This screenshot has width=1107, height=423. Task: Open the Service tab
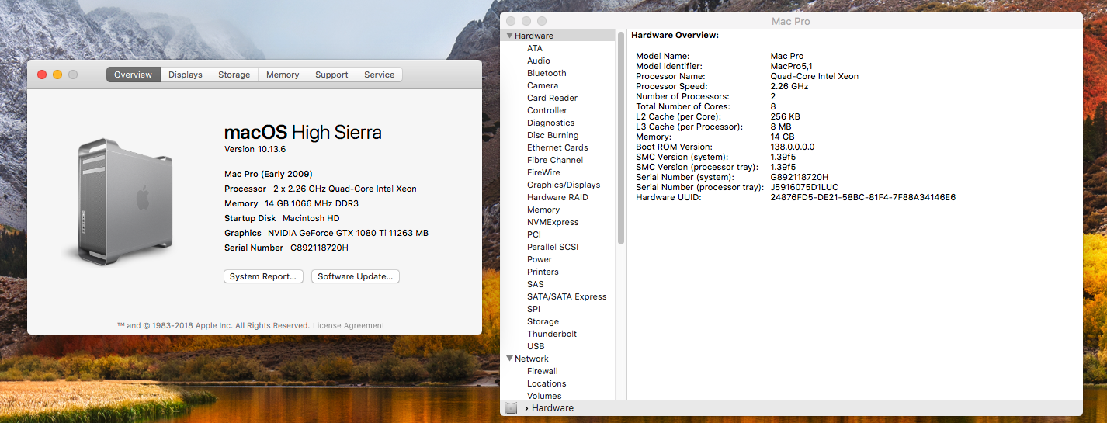coord(380,75)
